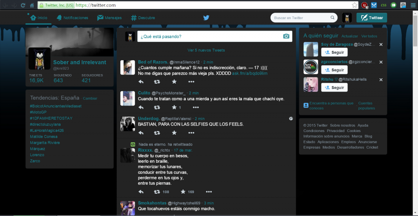
Task: Click Ver todos in A quién seguir
Action: click(x=369, y=36)
